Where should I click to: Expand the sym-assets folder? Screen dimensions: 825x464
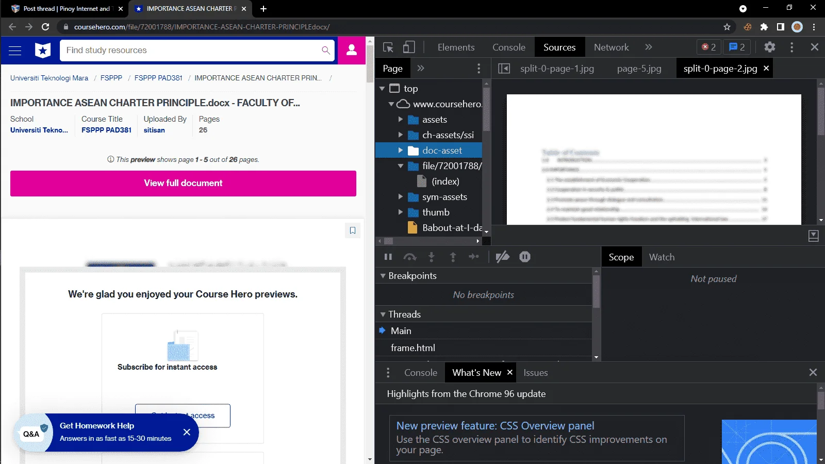[x=401, y=197]
